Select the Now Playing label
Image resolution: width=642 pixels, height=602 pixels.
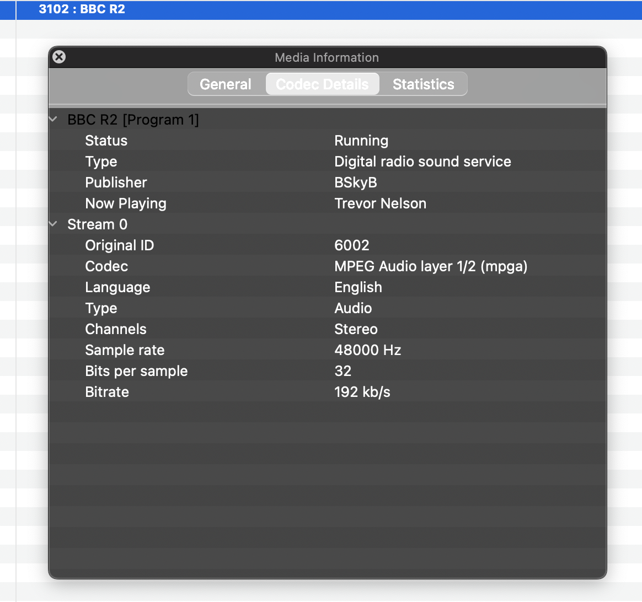[126, 203]
